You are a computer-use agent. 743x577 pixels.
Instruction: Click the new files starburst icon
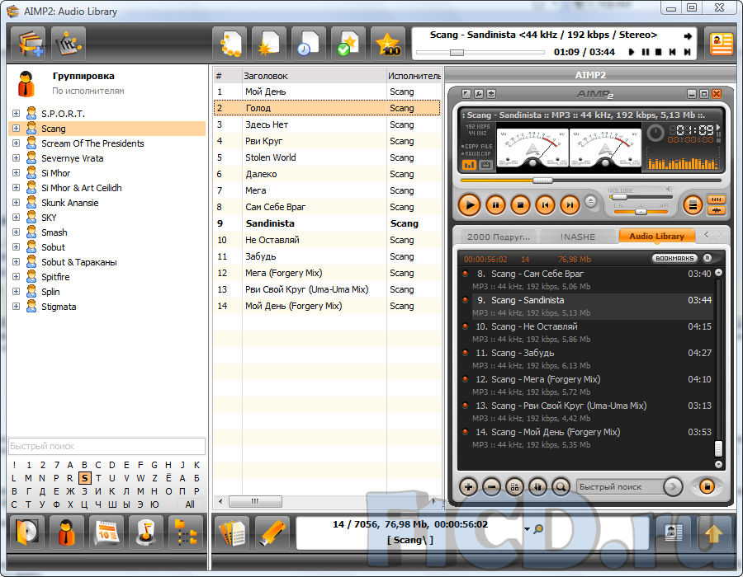coord(269,44)
